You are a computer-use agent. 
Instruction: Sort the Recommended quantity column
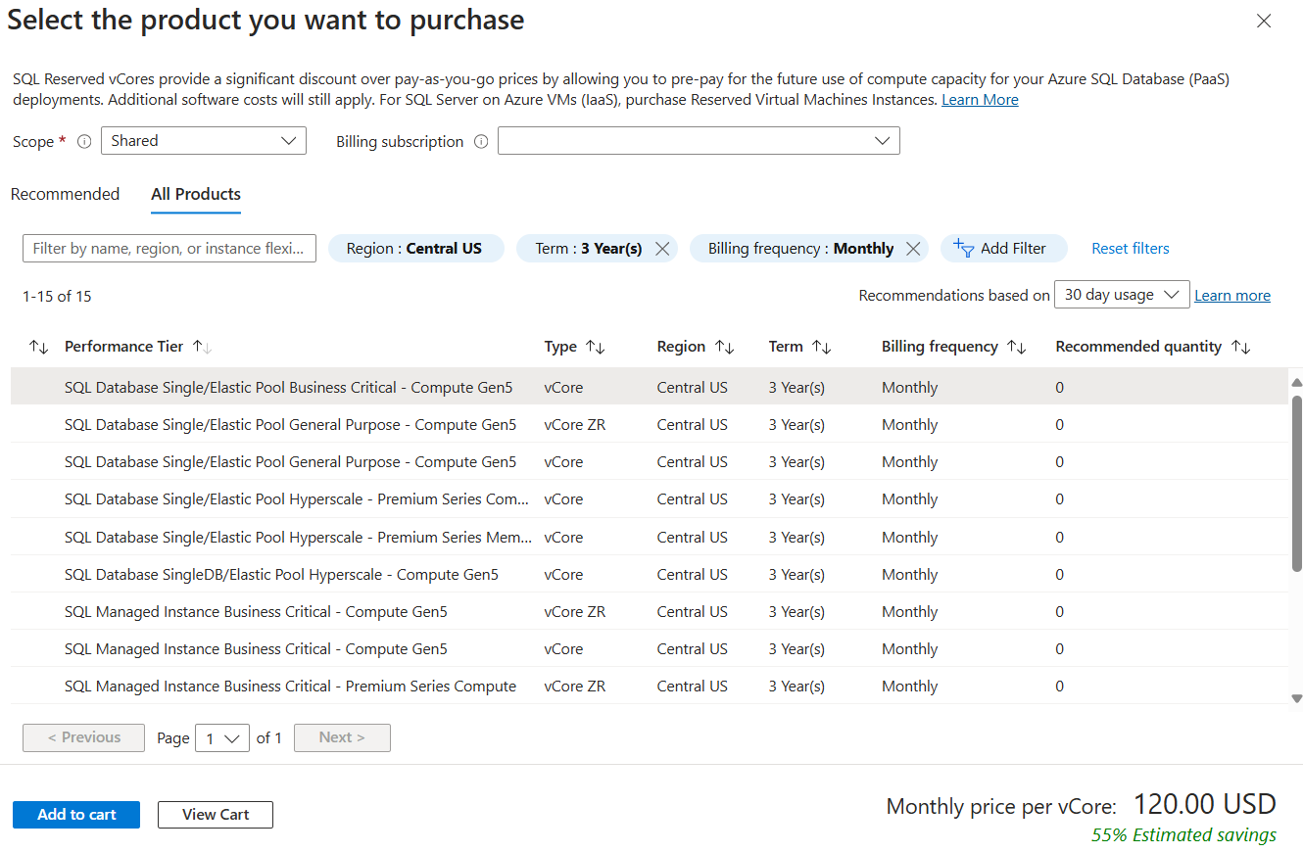[1241, 346]
